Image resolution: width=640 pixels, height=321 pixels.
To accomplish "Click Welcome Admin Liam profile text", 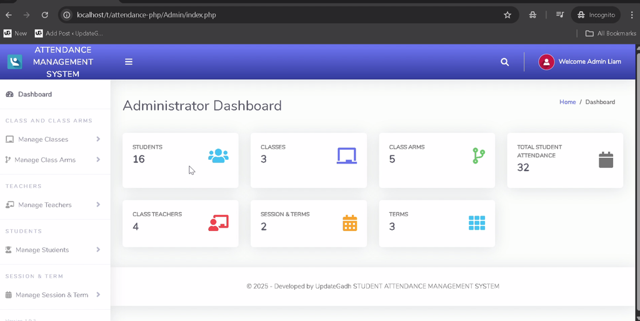I will (590, 62).
